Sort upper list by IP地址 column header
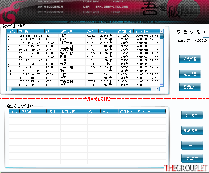Image resolution: width=209 pixels, height=173 pixels. click(x=31, y=31)
